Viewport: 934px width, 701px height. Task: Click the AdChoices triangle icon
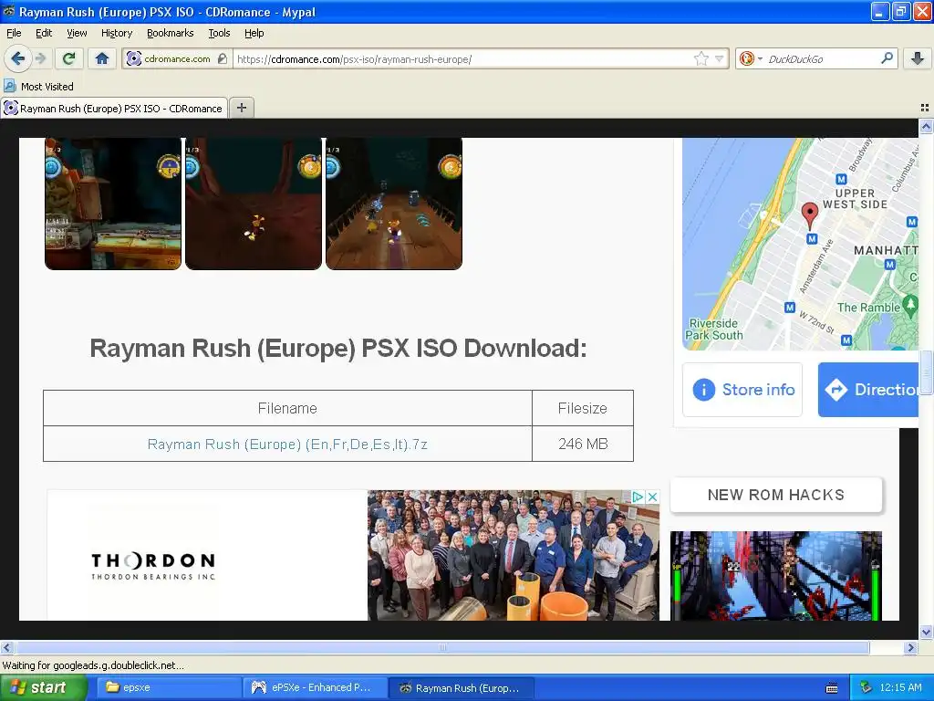point(638,497)
